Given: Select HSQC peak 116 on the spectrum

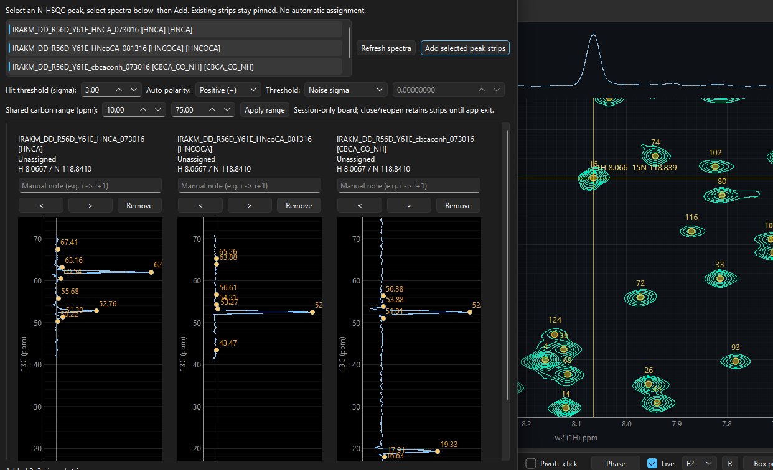Looking at the screenshot, I should point(691,231).
